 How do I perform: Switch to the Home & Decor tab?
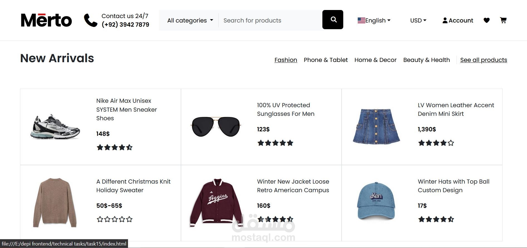pos(375,60)
